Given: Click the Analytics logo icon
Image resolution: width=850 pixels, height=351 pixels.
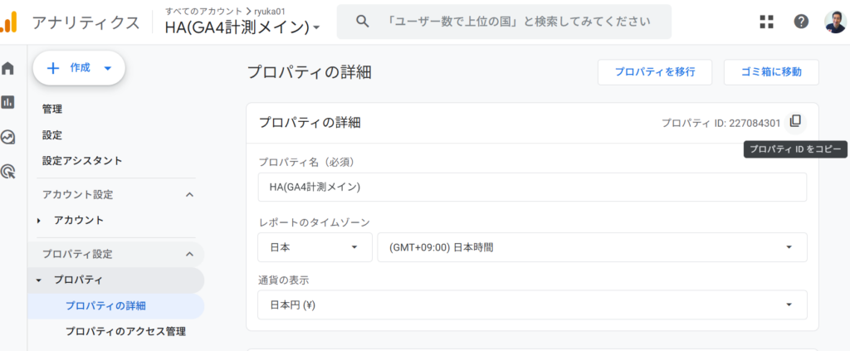Looking at the screenshot, I should tap(8, 22).
